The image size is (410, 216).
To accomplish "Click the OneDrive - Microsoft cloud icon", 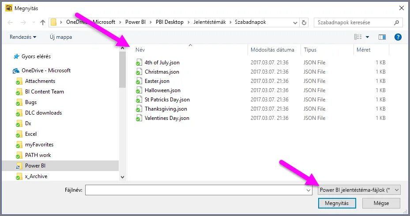I will 16,71.
